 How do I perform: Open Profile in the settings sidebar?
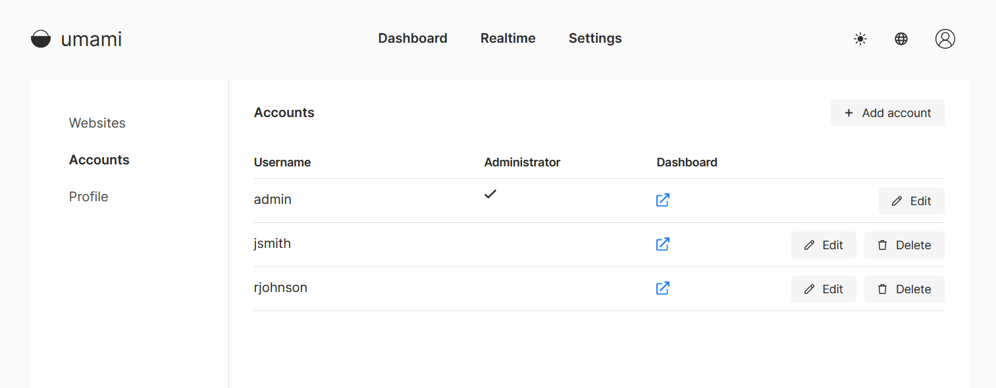coord(89,197)
